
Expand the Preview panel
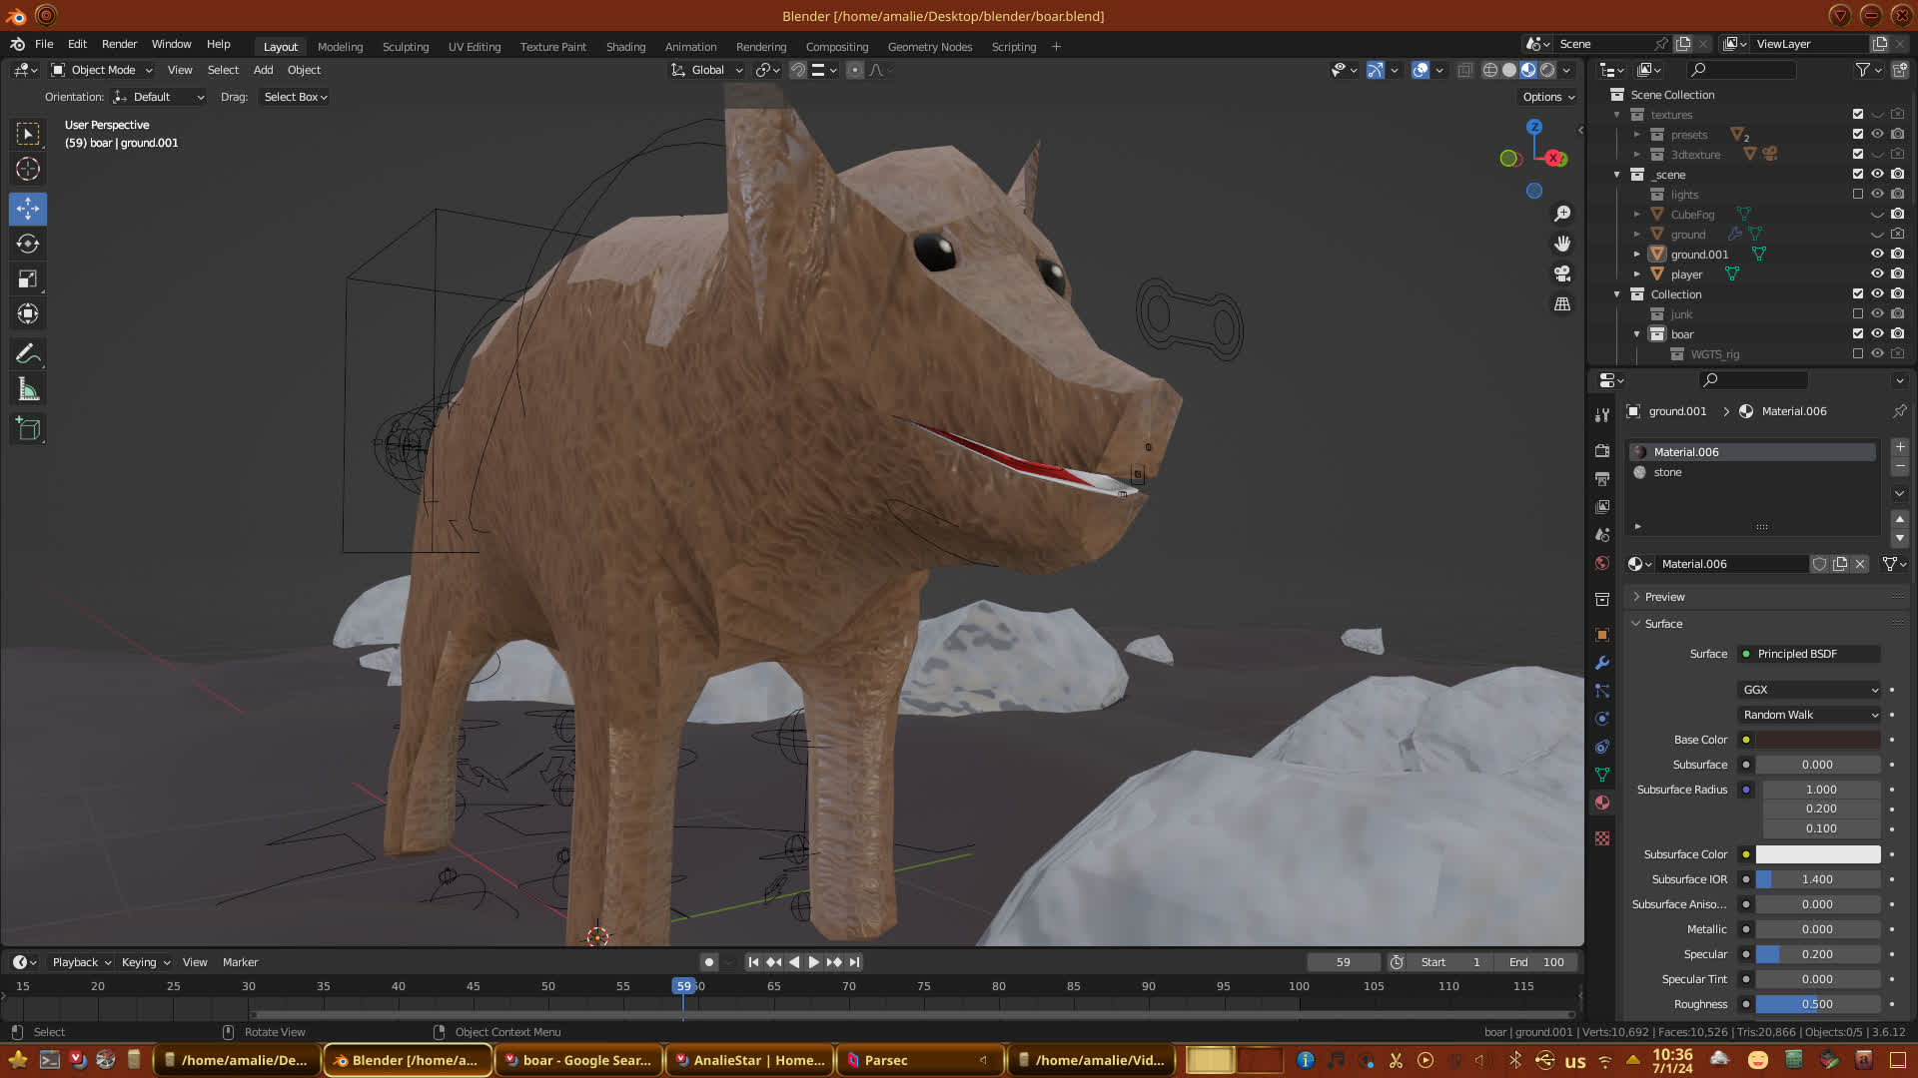click(x=1664, y=597)
